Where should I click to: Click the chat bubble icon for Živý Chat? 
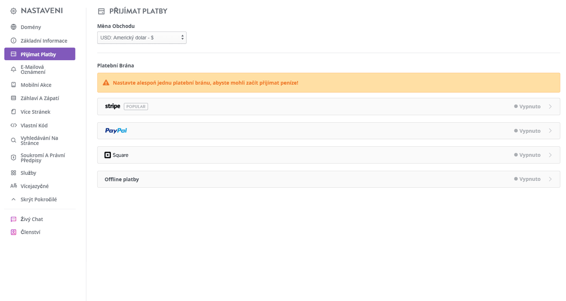click(14, 219)
